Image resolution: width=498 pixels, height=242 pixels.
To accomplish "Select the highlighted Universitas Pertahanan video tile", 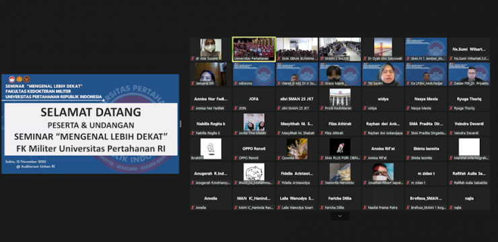I will pos(254,49).
